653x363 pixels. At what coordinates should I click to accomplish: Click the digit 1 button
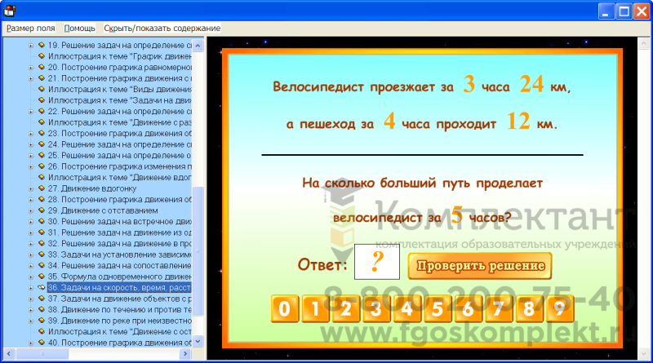point(315,309)
